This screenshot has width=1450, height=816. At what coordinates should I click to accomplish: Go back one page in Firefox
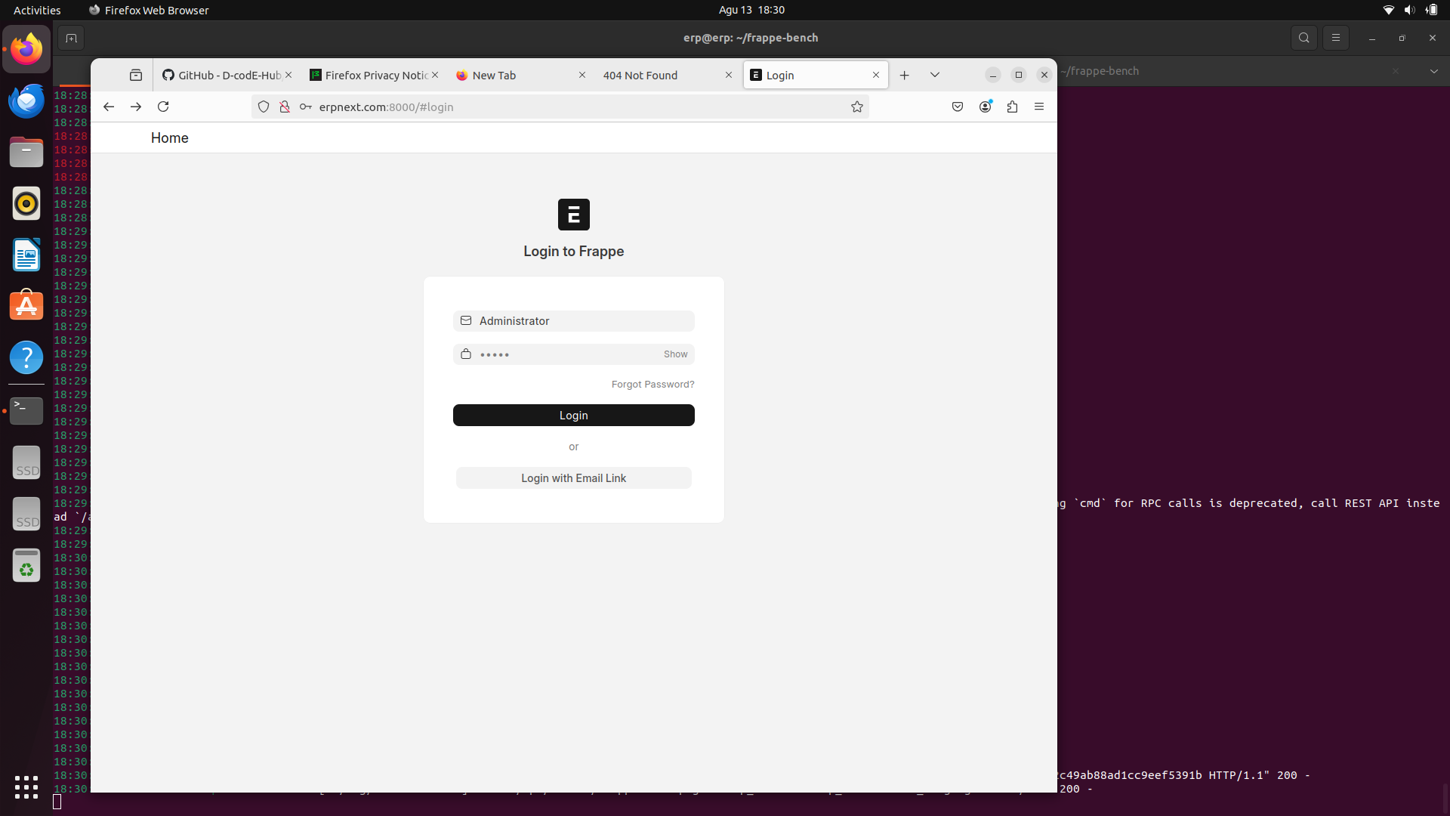(109, 107)
